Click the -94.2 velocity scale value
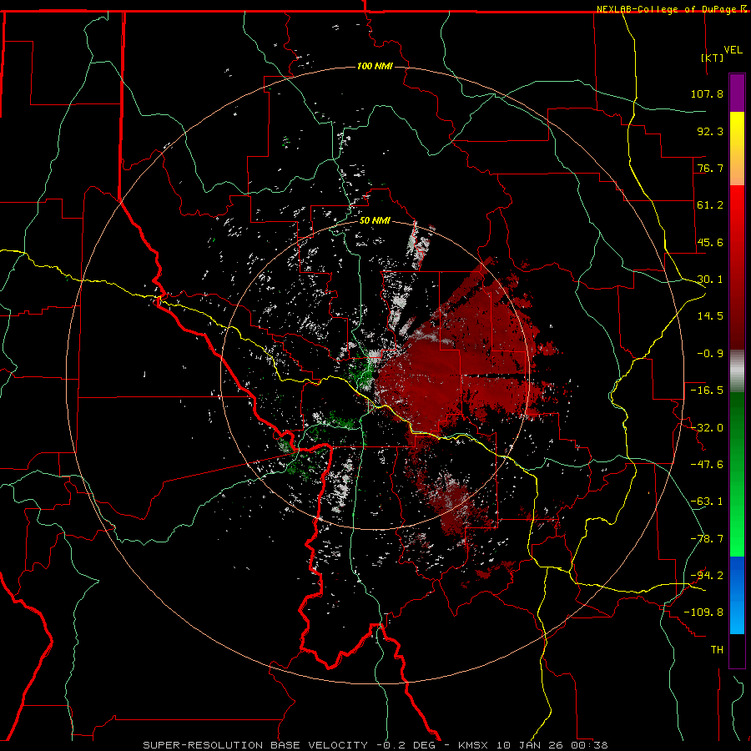Screen dimensions: 751x751 [707, 576]
